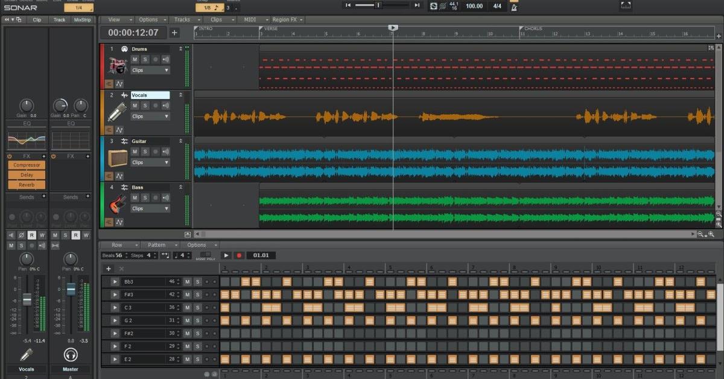Add a new row with the plus button

[x=109, y=268]
